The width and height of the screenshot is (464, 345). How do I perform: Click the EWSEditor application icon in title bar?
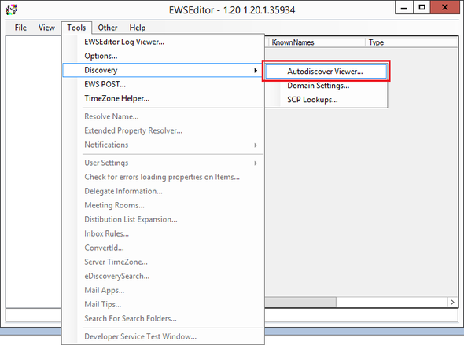pyautogui.click(x=12, y=9)
